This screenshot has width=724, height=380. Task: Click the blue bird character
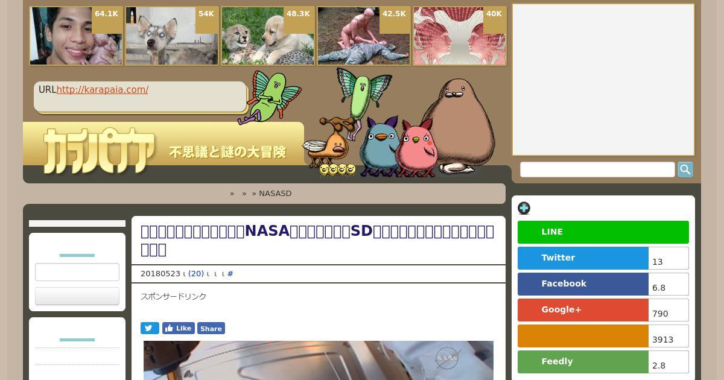coord(379,147)
